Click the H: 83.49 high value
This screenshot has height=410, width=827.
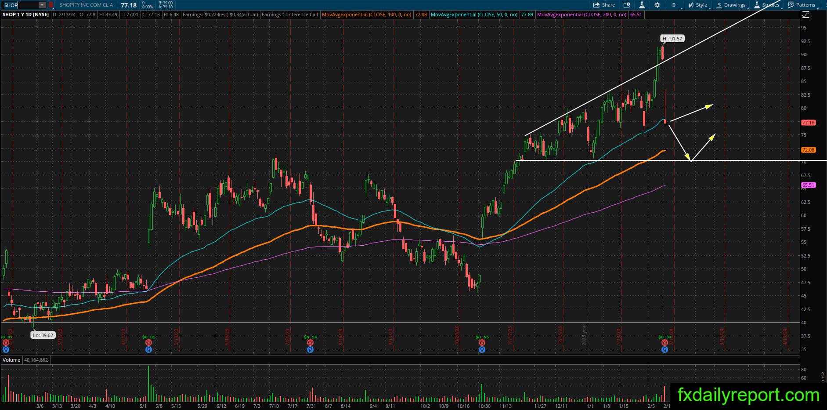click(x=108, y=15)
